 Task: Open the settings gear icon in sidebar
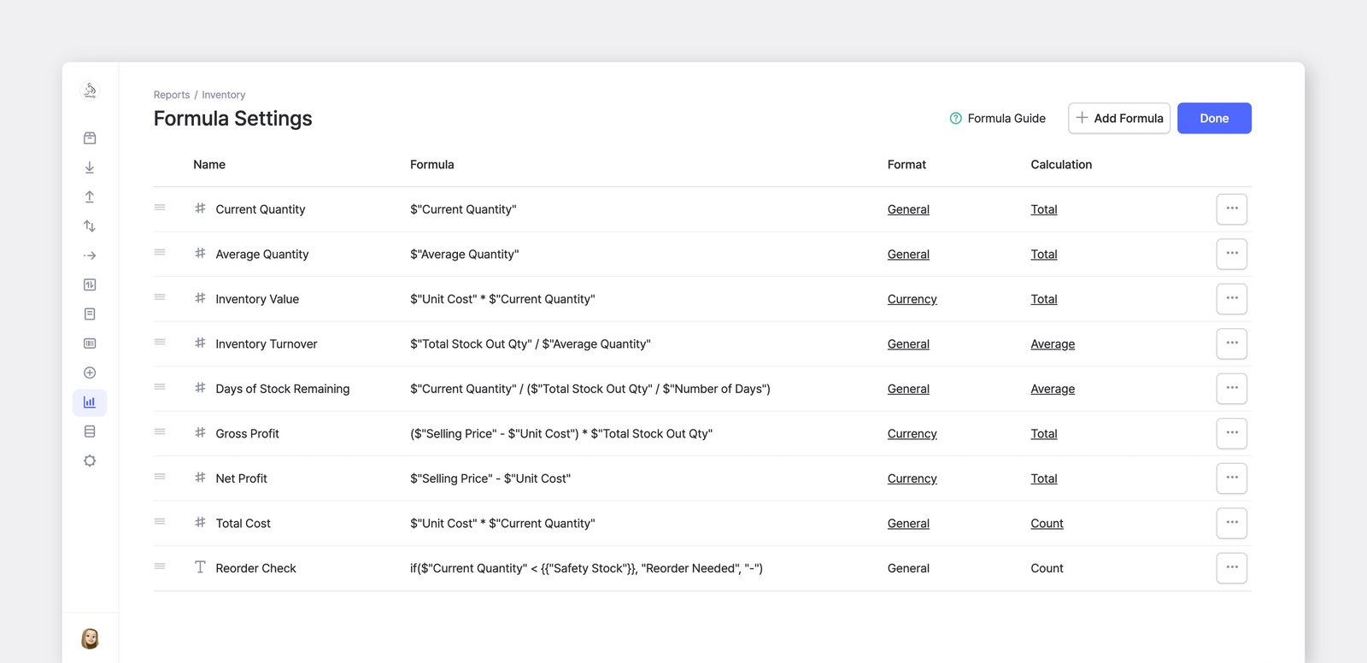point(90,461)
